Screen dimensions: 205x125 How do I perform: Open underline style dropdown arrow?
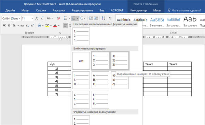click(x=18, y=26)
